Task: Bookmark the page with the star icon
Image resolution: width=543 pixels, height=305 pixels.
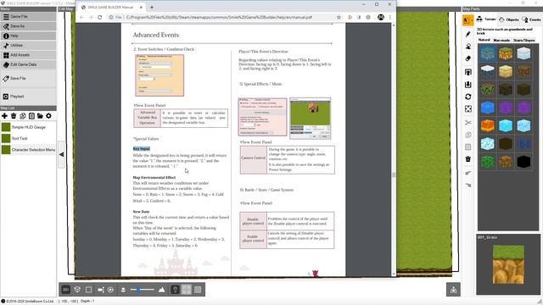Action: [x=339, y=17]
